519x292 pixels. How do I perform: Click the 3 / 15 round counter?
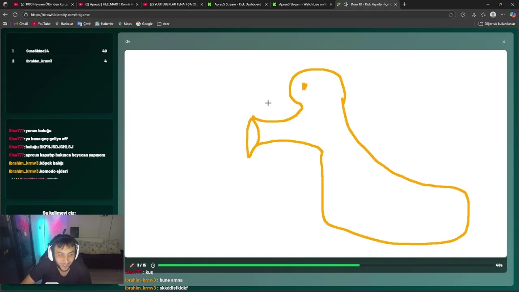point(141,265)
